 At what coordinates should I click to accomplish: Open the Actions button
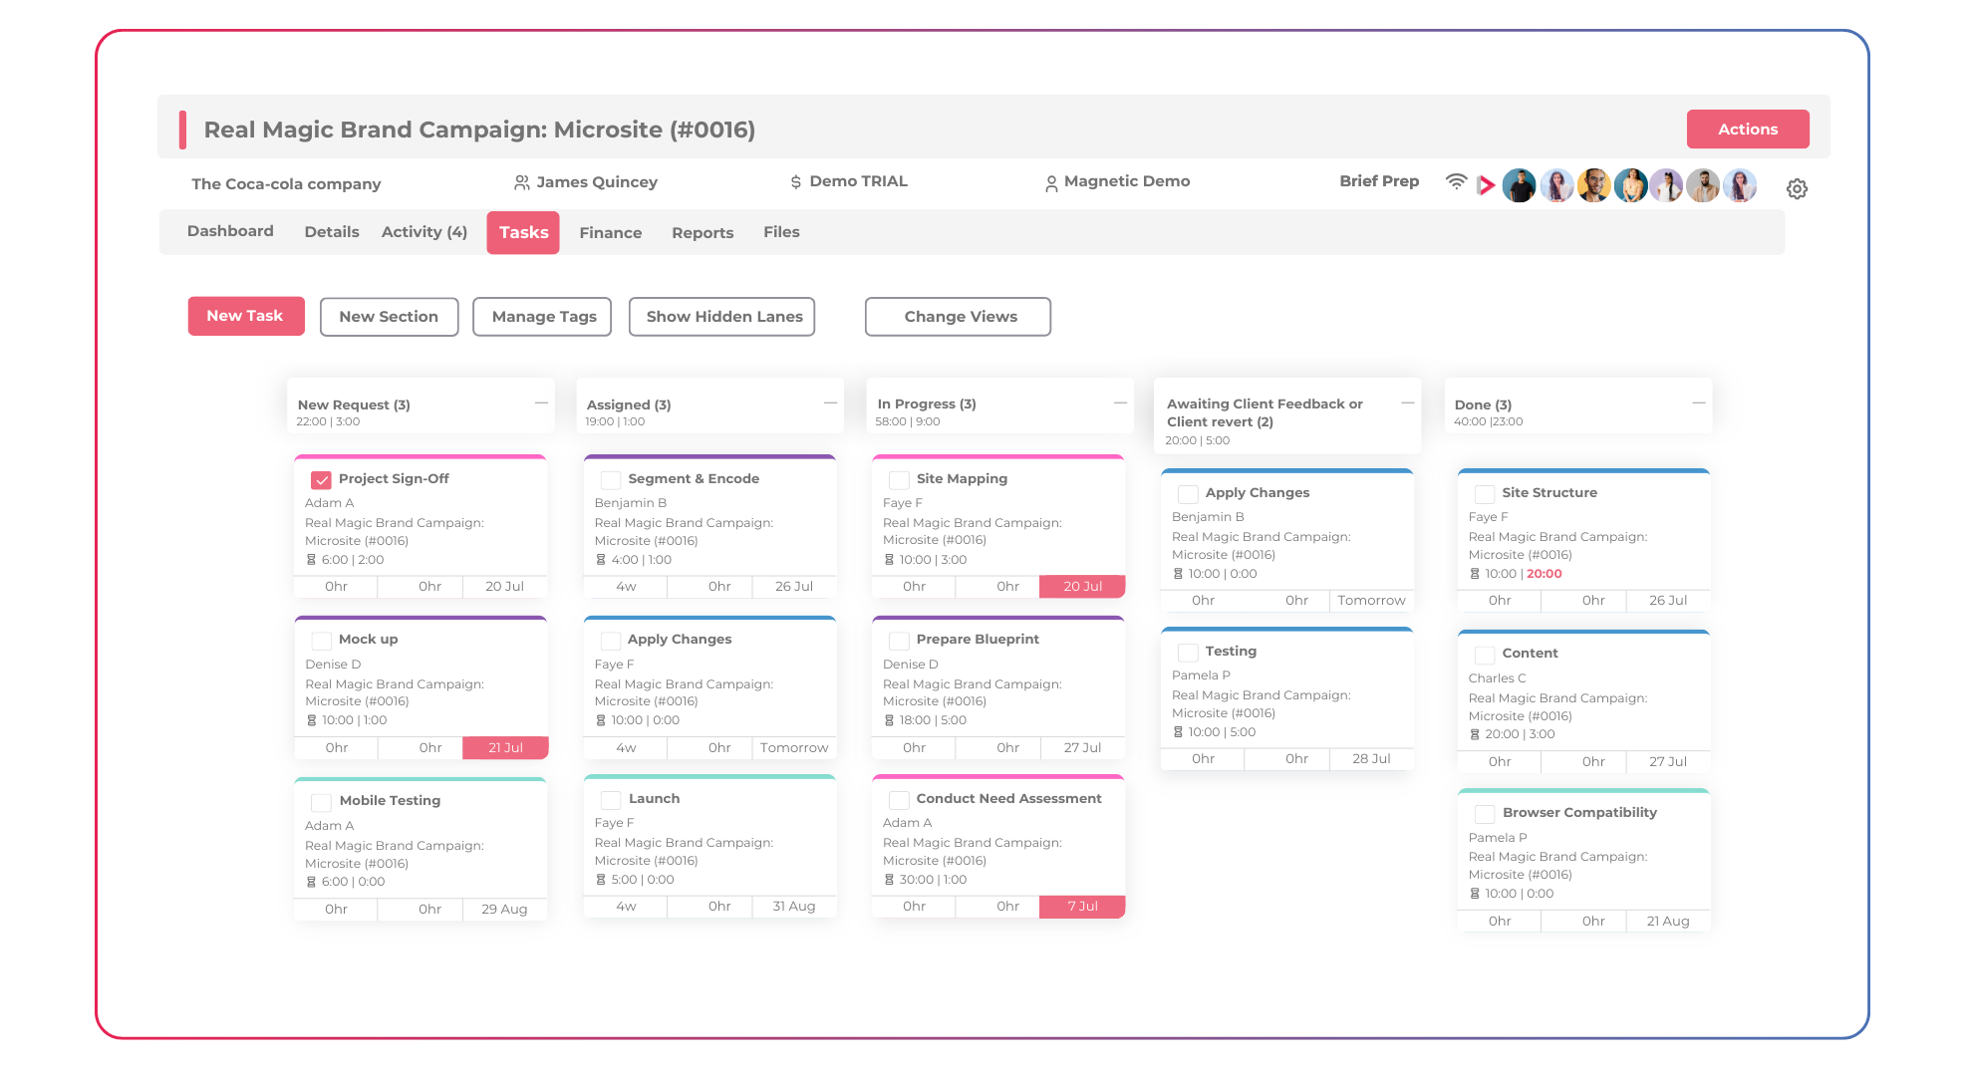tap(1747, 130)
